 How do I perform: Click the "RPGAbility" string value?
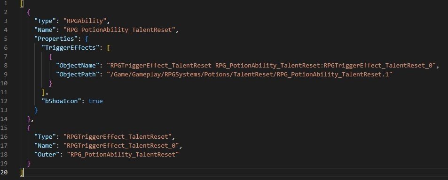pos(86,21)
